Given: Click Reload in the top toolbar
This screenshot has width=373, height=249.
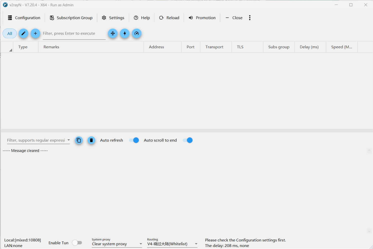Looking at the screenshot, I should pyautogui.click(x=169, y=18).
